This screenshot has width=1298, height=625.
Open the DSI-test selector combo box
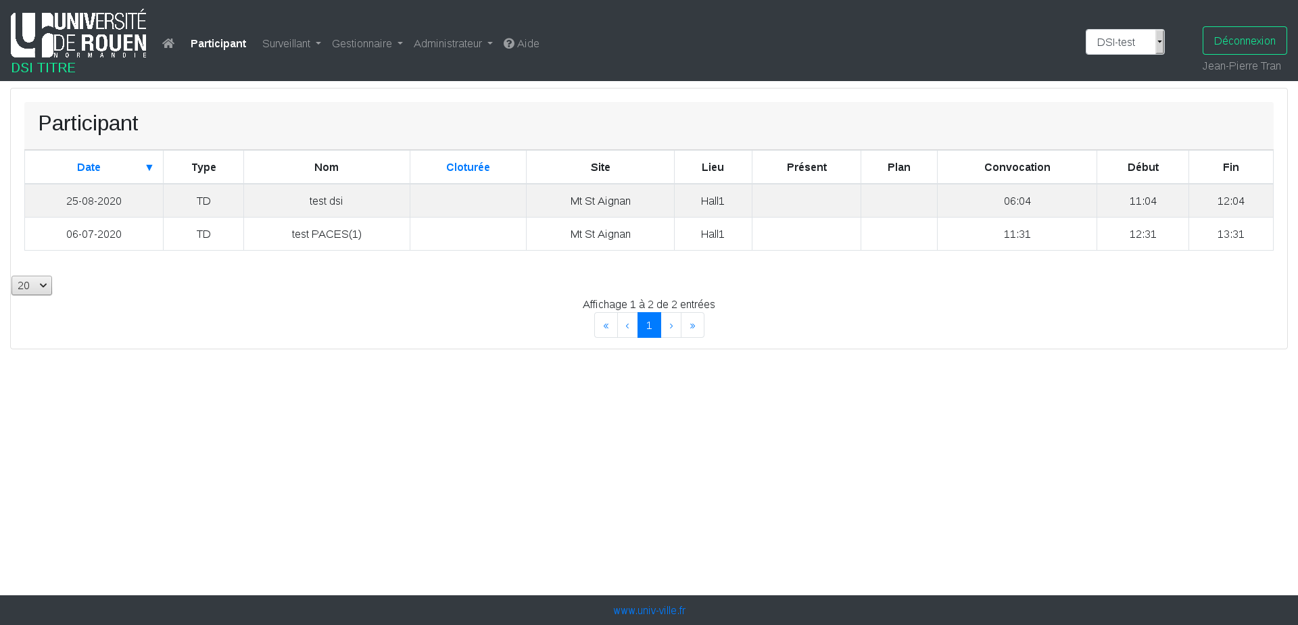[1124, 42]
